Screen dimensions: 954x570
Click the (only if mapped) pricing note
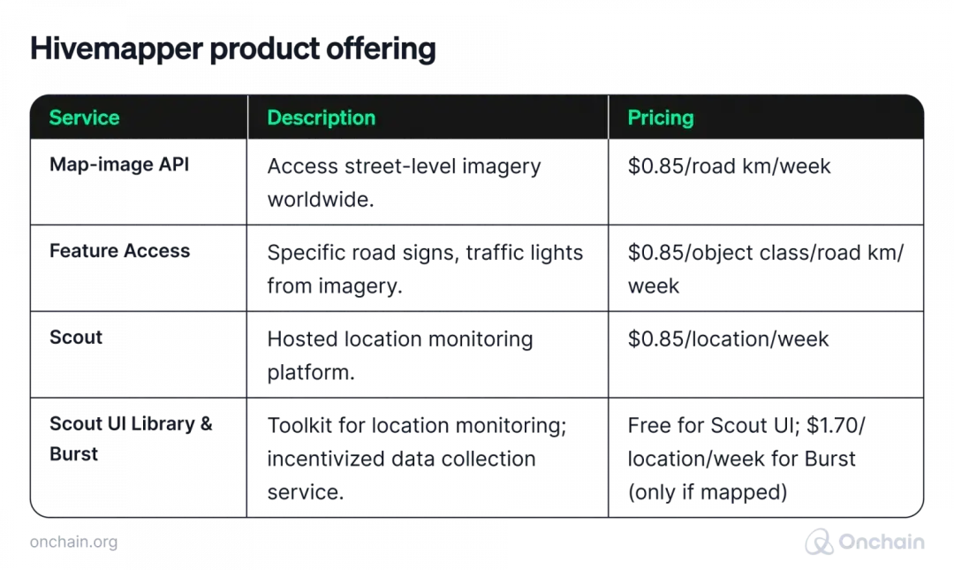pos(708,492)
